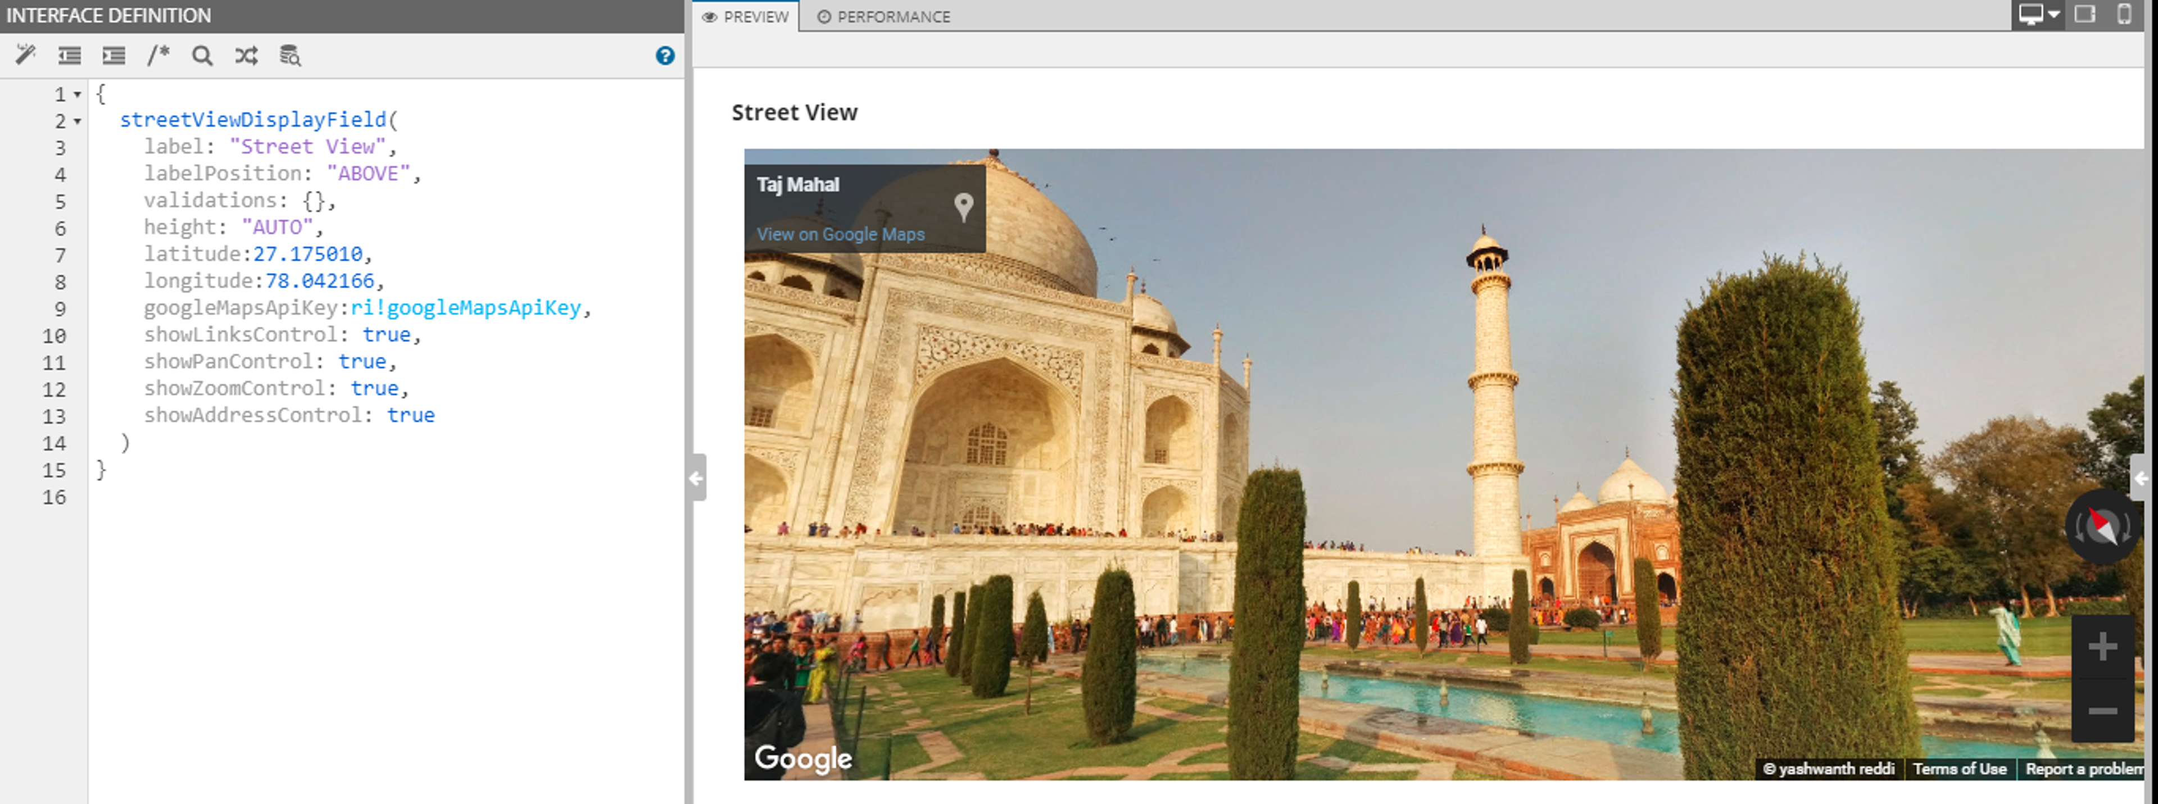Collapse code fold on line 1
The image size is (2158, 804).
(77, 94)
